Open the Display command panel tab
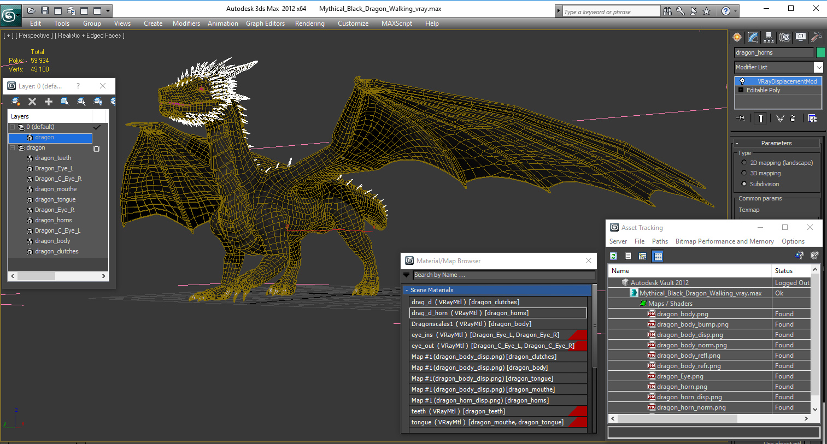Screen dimensions: 827x444 (801, 37)
